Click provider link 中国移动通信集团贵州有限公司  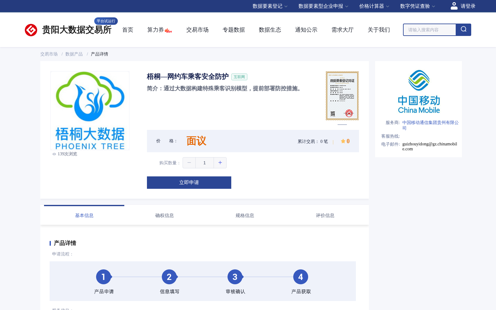pyautogui.click(x=430, y=125)
